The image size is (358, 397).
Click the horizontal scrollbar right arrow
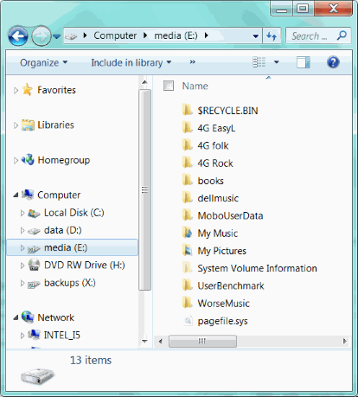tap(345, 342)
